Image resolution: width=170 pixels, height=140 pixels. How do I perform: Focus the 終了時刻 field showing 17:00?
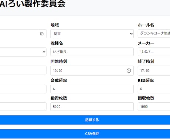154,71
